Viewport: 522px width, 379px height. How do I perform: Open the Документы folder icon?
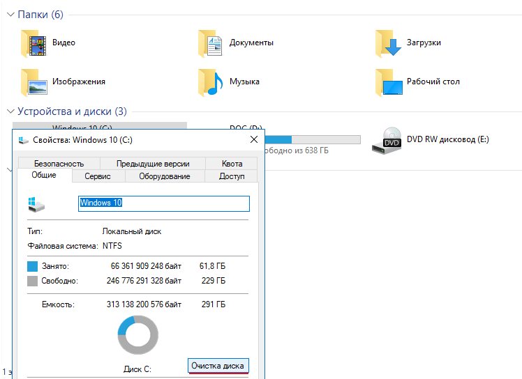tap(210, 43)
